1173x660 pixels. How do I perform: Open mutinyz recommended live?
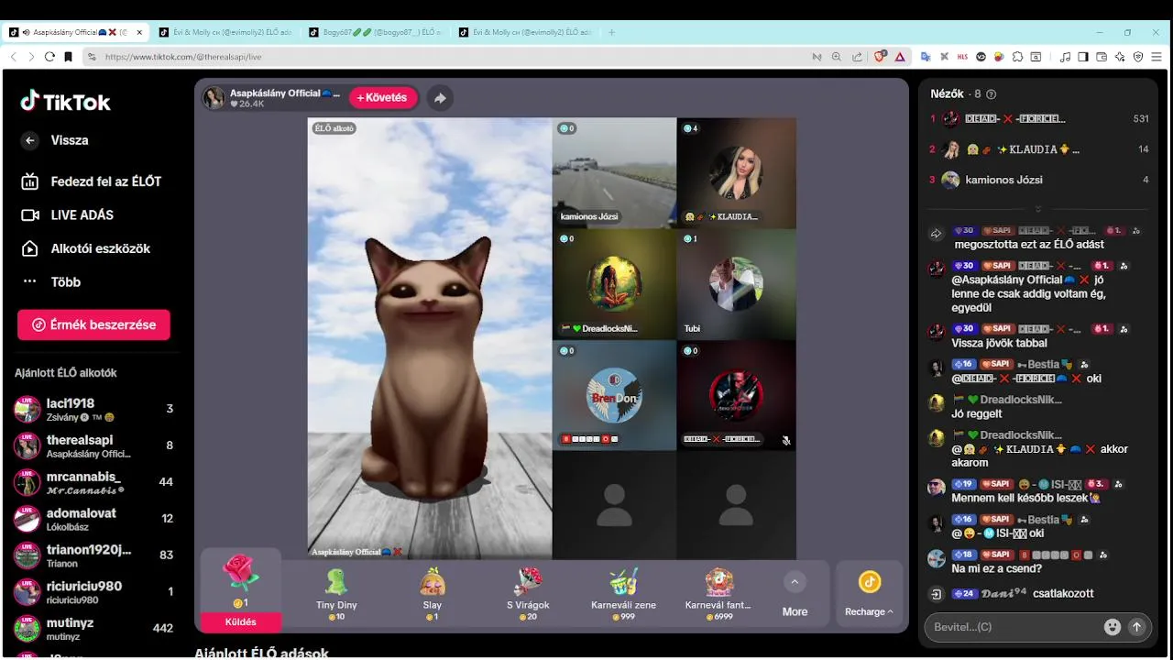pyautogui.click(x=93, y=629)
